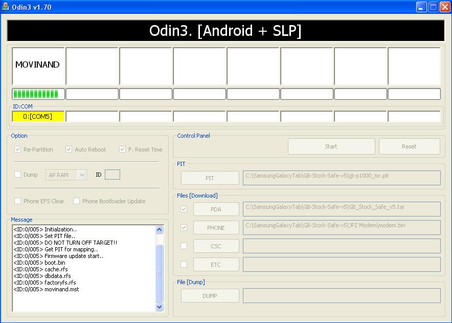This screenshot has width=452, height=323.
Task: Click the PHONE modem.bin path field
Action: (342, 227)
